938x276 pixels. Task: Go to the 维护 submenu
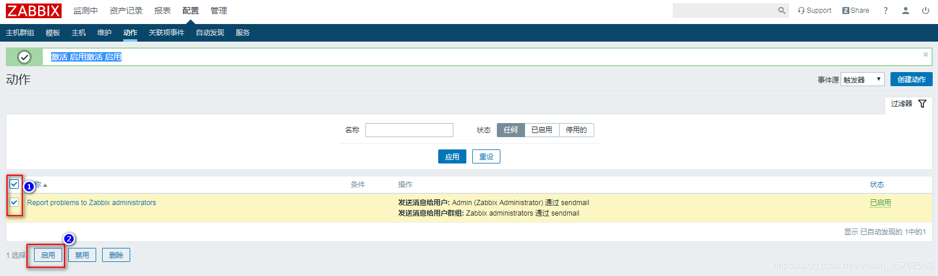pos(104,33)
